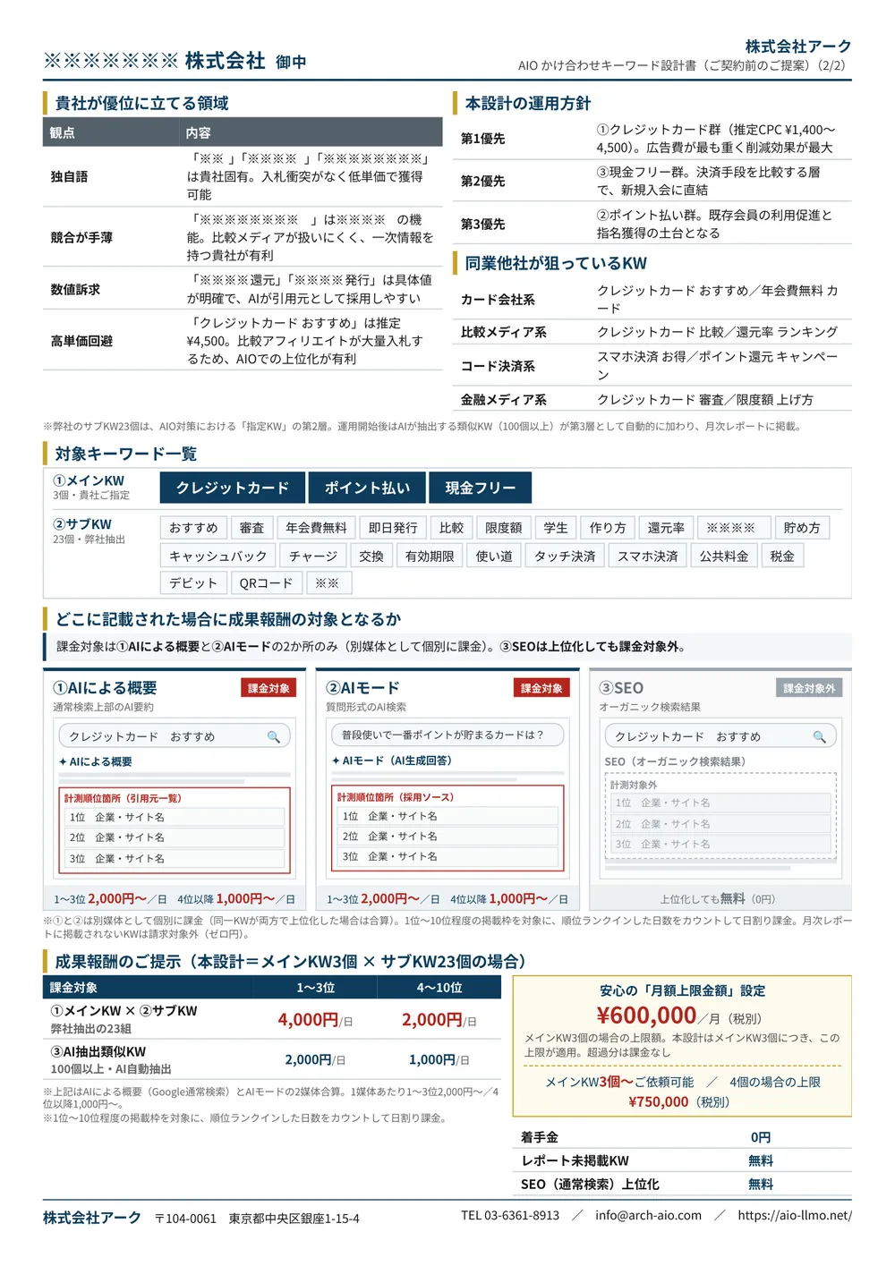Click the 'カード会社系' row label
This screenshot has width=895, height=1266.
[x=498, y=300]
